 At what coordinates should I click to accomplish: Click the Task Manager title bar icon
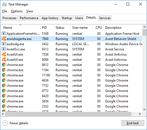tap(4, 4)
